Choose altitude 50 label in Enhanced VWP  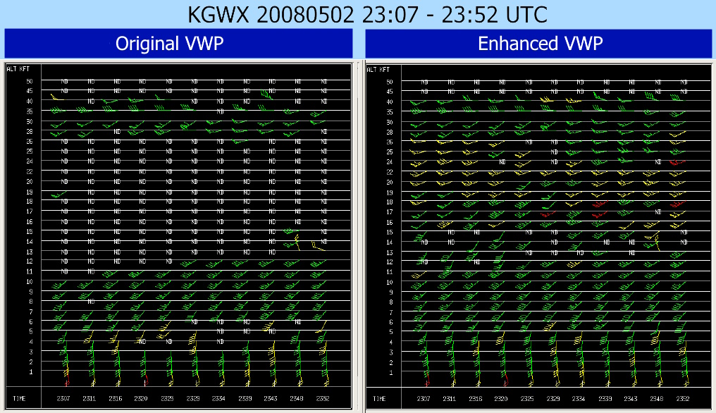[390, 82]
